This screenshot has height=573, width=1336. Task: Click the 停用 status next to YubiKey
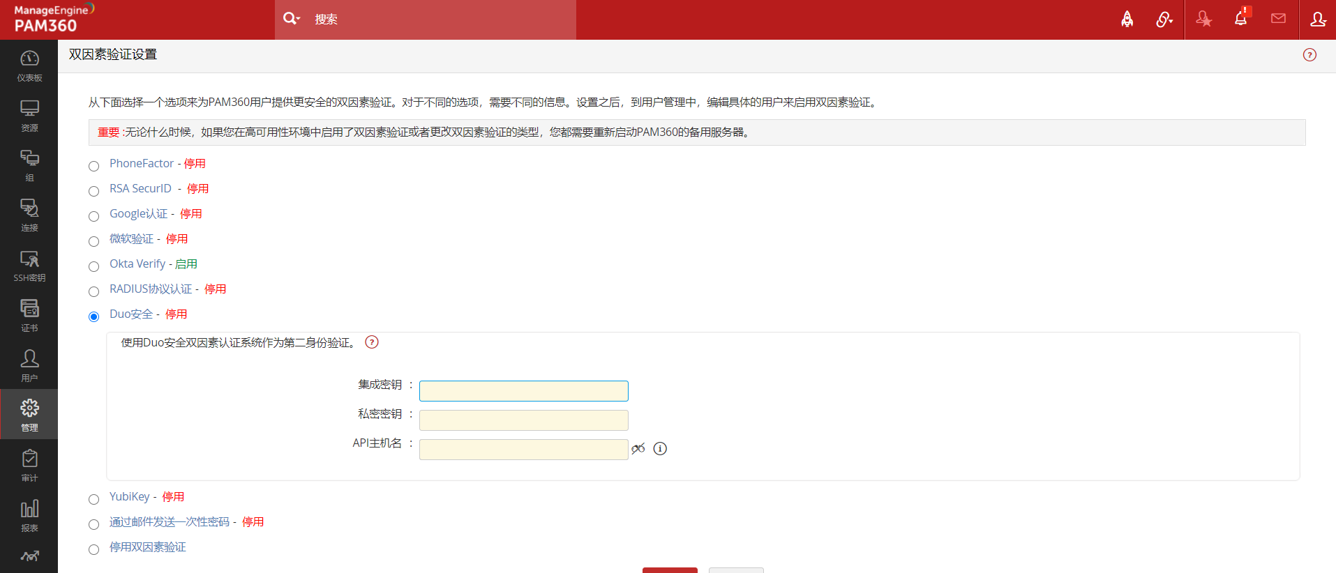click(174, 497)
